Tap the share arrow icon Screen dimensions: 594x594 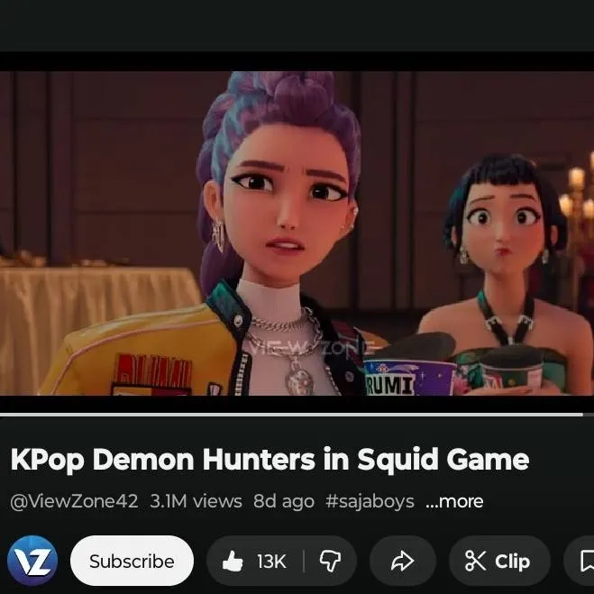401,562
